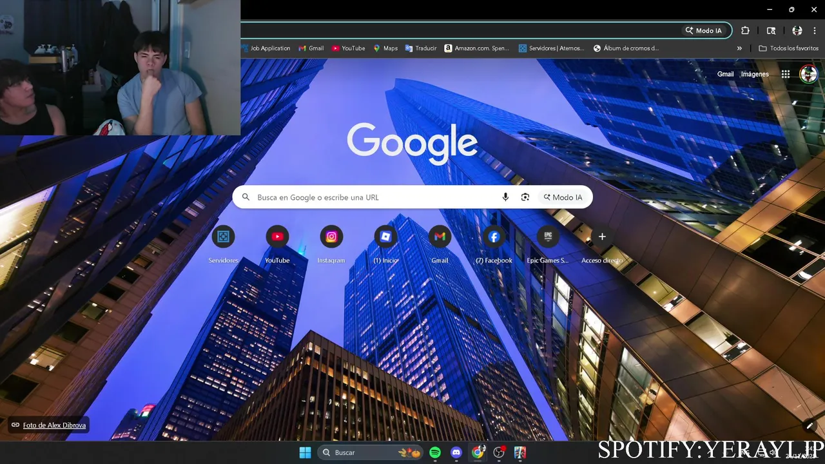
Task: Open the Google apps grid
Action: (x=785, y=74)
